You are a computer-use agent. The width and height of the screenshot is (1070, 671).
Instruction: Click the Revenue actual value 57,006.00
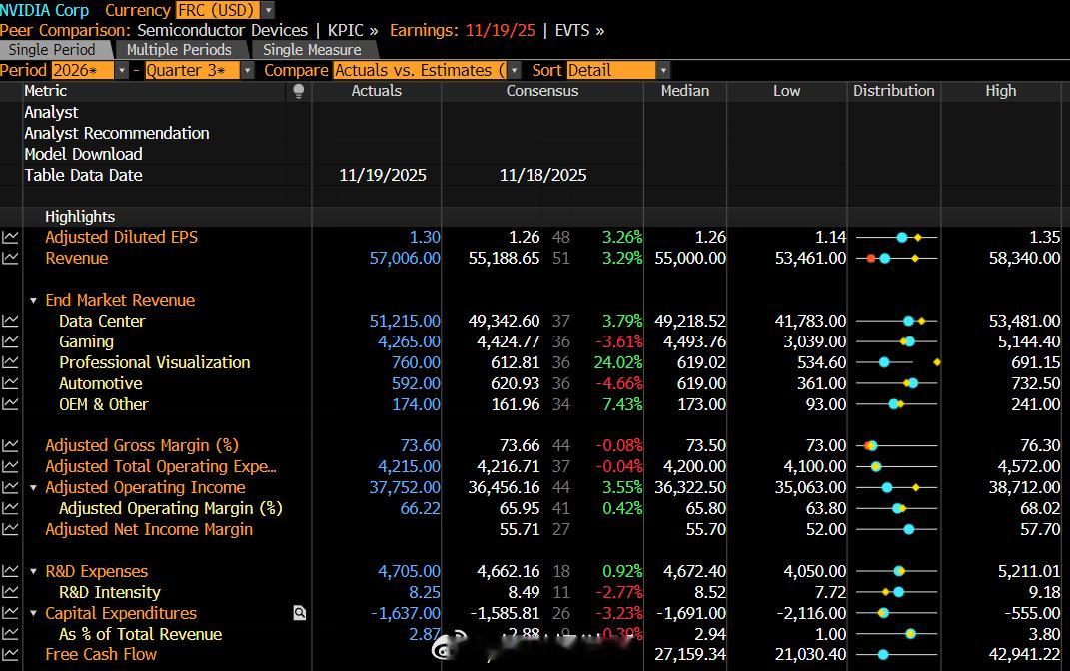click(405, 259)
